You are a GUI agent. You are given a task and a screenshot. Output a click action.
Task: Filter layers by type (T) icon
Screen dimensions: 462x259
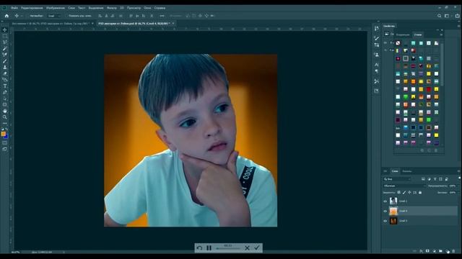pos(435,179)
